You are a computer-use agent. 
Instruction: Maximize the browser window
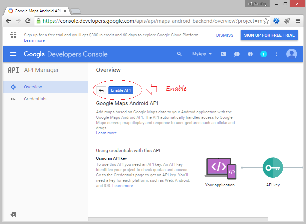pyautogui.click(x=285, y=4)
